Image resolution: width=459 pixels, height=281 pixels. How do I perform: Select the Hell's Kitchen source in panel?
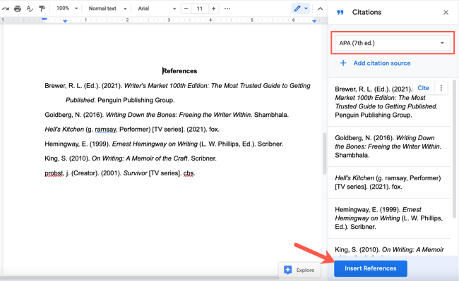point(389,182)
